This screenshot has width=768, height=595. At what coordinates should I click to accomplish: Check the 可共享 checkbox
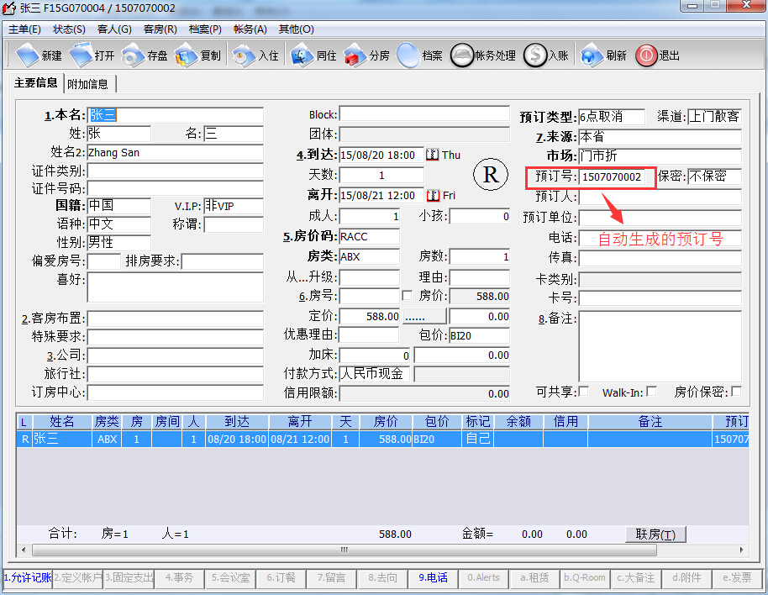pos(584,392)
